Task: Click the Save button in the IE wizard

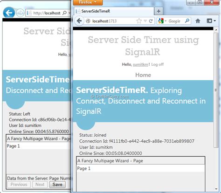Action: coord(57,185)
